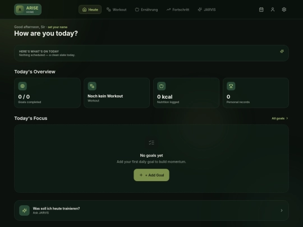Open the JARVIS tab

pyautogui.click(x=206, y=10)
